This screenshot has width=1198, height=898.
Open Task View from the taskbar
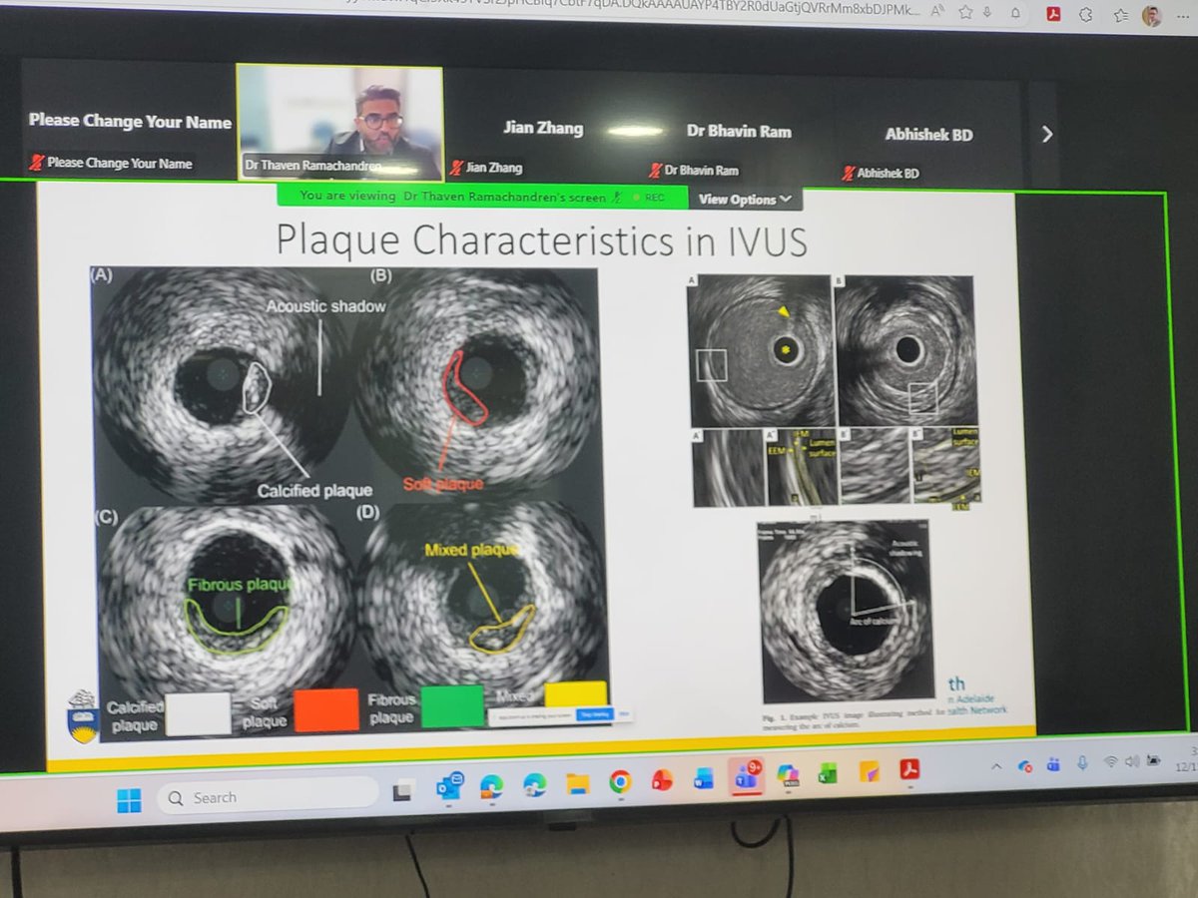(x=403, y=791)
